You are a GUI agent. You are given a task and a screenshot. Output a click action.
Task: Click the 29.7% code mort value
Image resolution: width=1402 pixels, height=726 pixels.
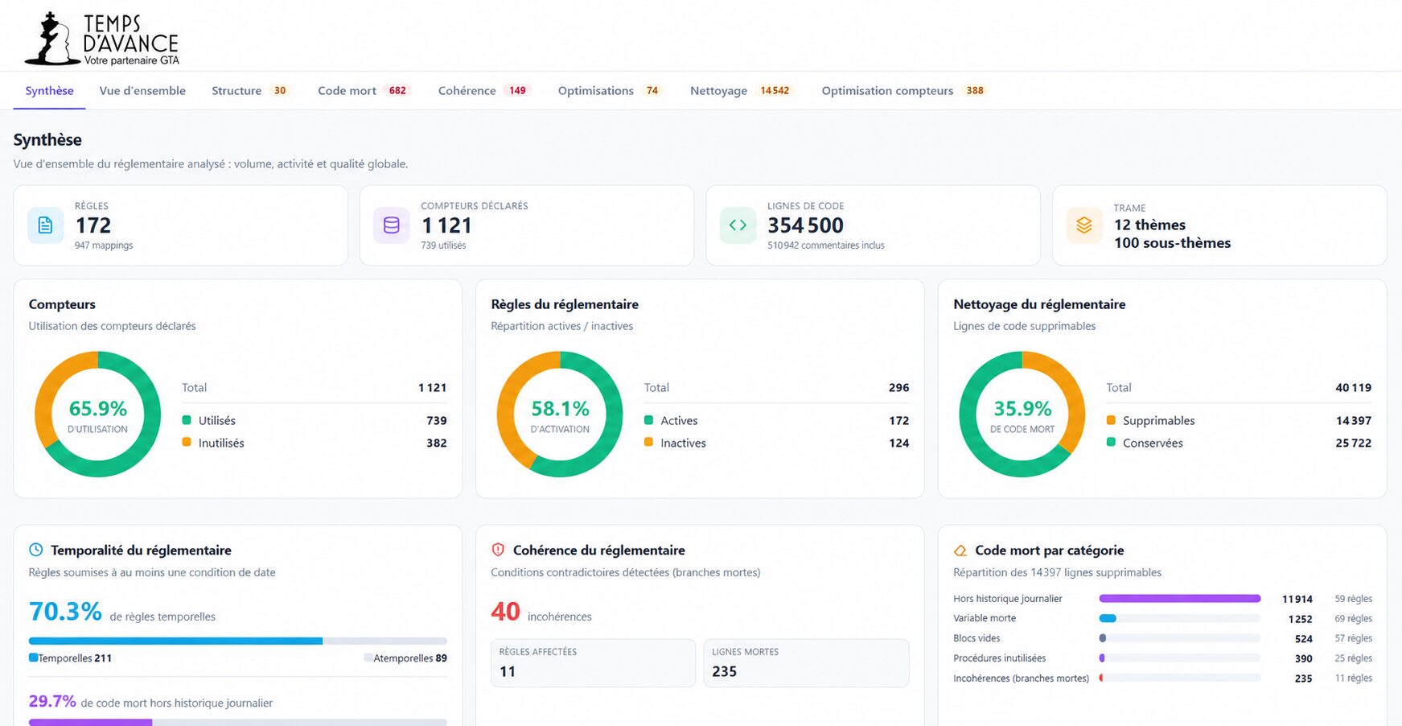pos(52,701)
